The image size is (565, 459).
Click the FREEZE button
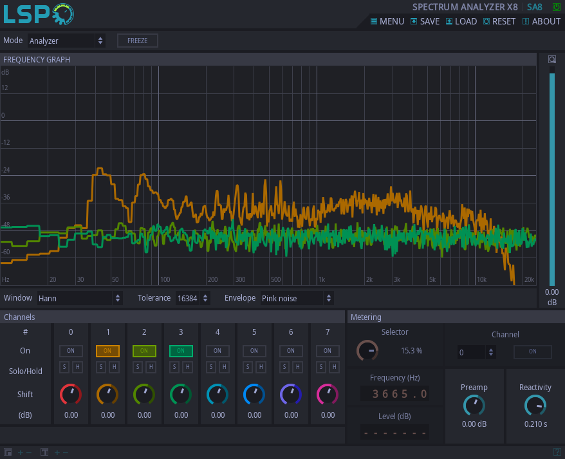pyautogui.click(x=138, y=41)
